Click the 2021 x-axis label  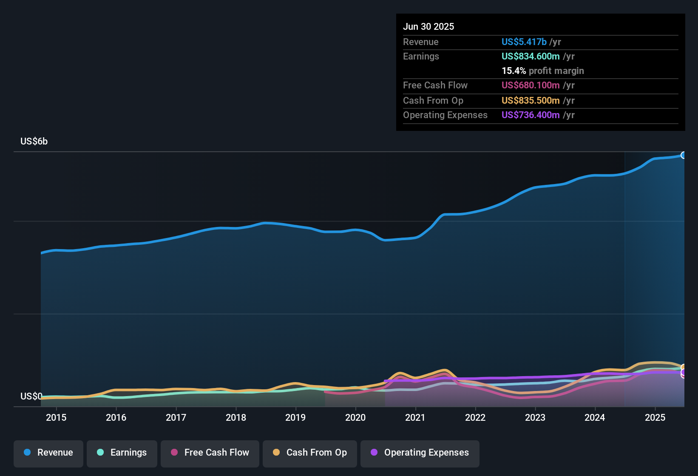pyautogui.click(x=415, y=417)
